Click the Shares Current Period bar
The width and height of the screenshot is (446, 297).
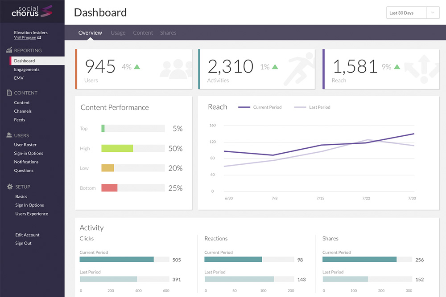(359, 259)
